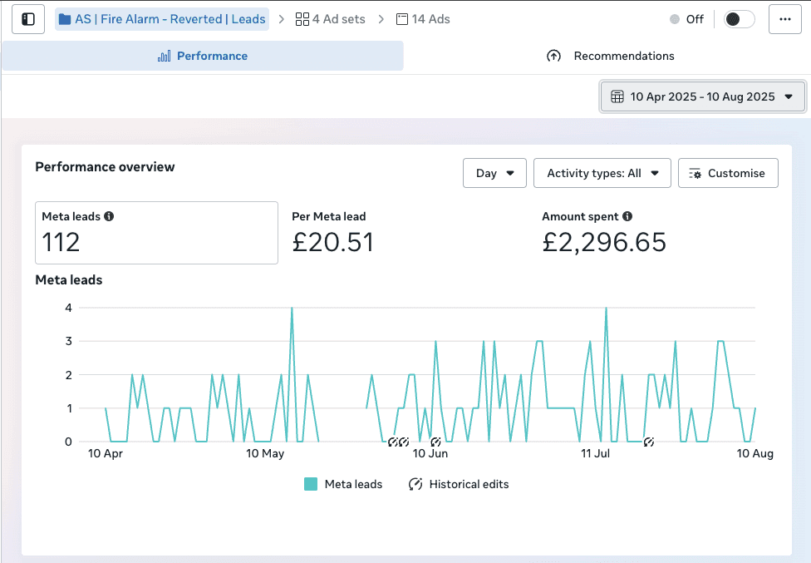The image size is (811, 563).
Task: Go to 14 Ads breadcrumb
Action: (x=423, y=19)
